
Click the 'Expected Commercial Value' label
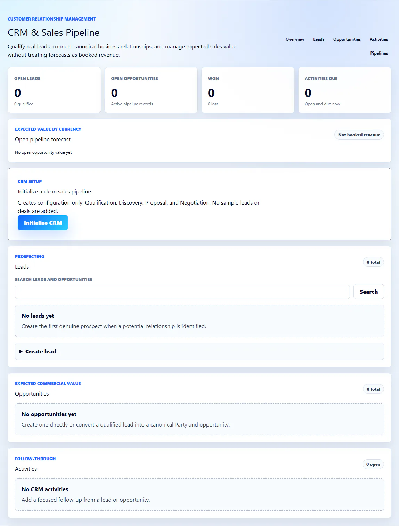point(48,384)
